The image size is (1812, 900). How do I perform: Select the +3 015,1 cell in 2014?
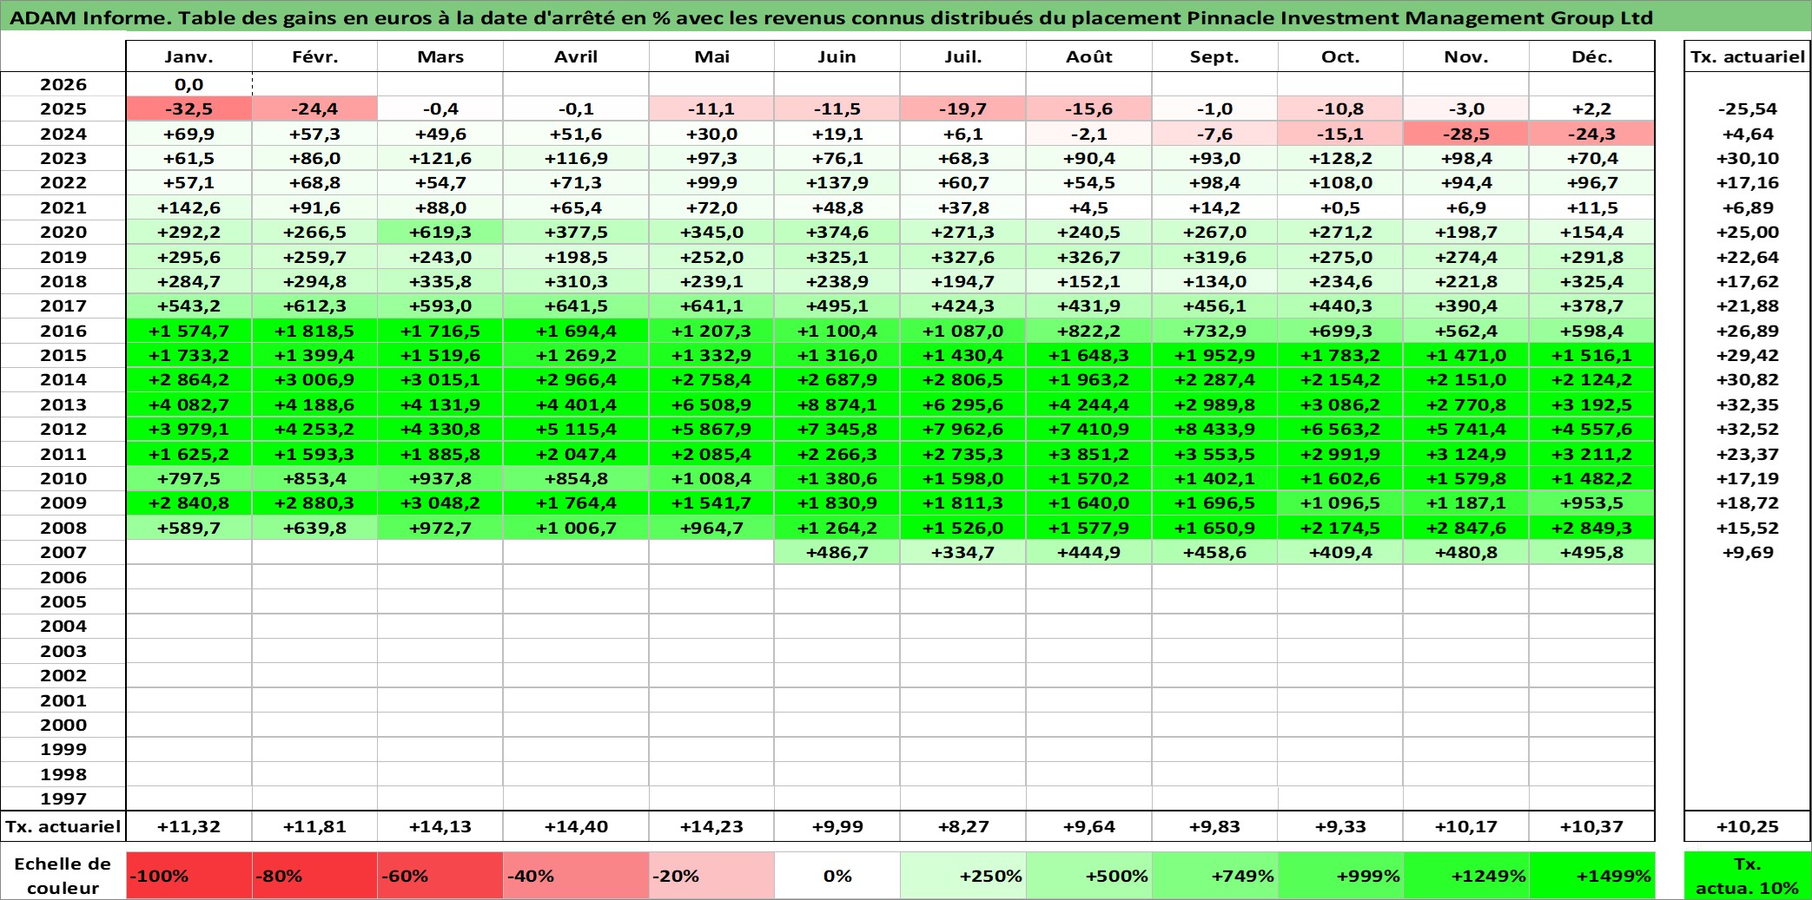tap(440, 379)
